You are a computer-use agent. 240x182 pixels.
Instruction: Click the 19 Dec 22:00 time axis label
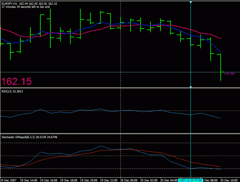(x=109, y=180)
